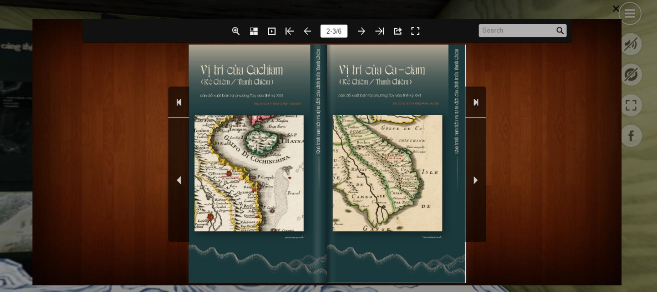Open the page thumbnails grid view
657x292 pixels.
coord(254,31)
